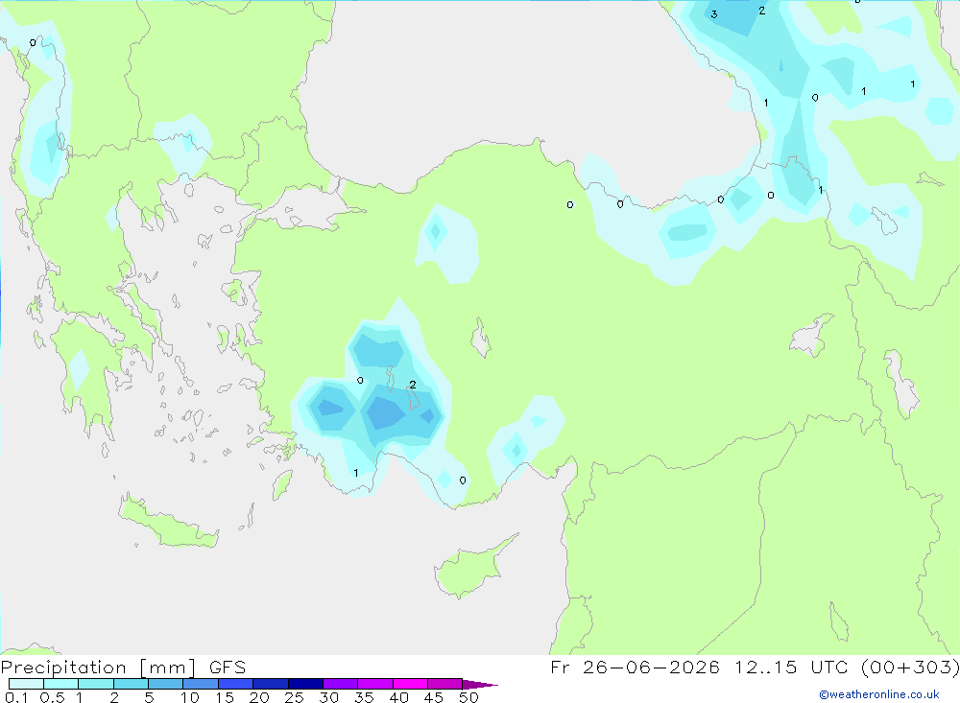
Task: Choose the 35–40 mm violet legend swatch
Action: [x=375, y=684]
